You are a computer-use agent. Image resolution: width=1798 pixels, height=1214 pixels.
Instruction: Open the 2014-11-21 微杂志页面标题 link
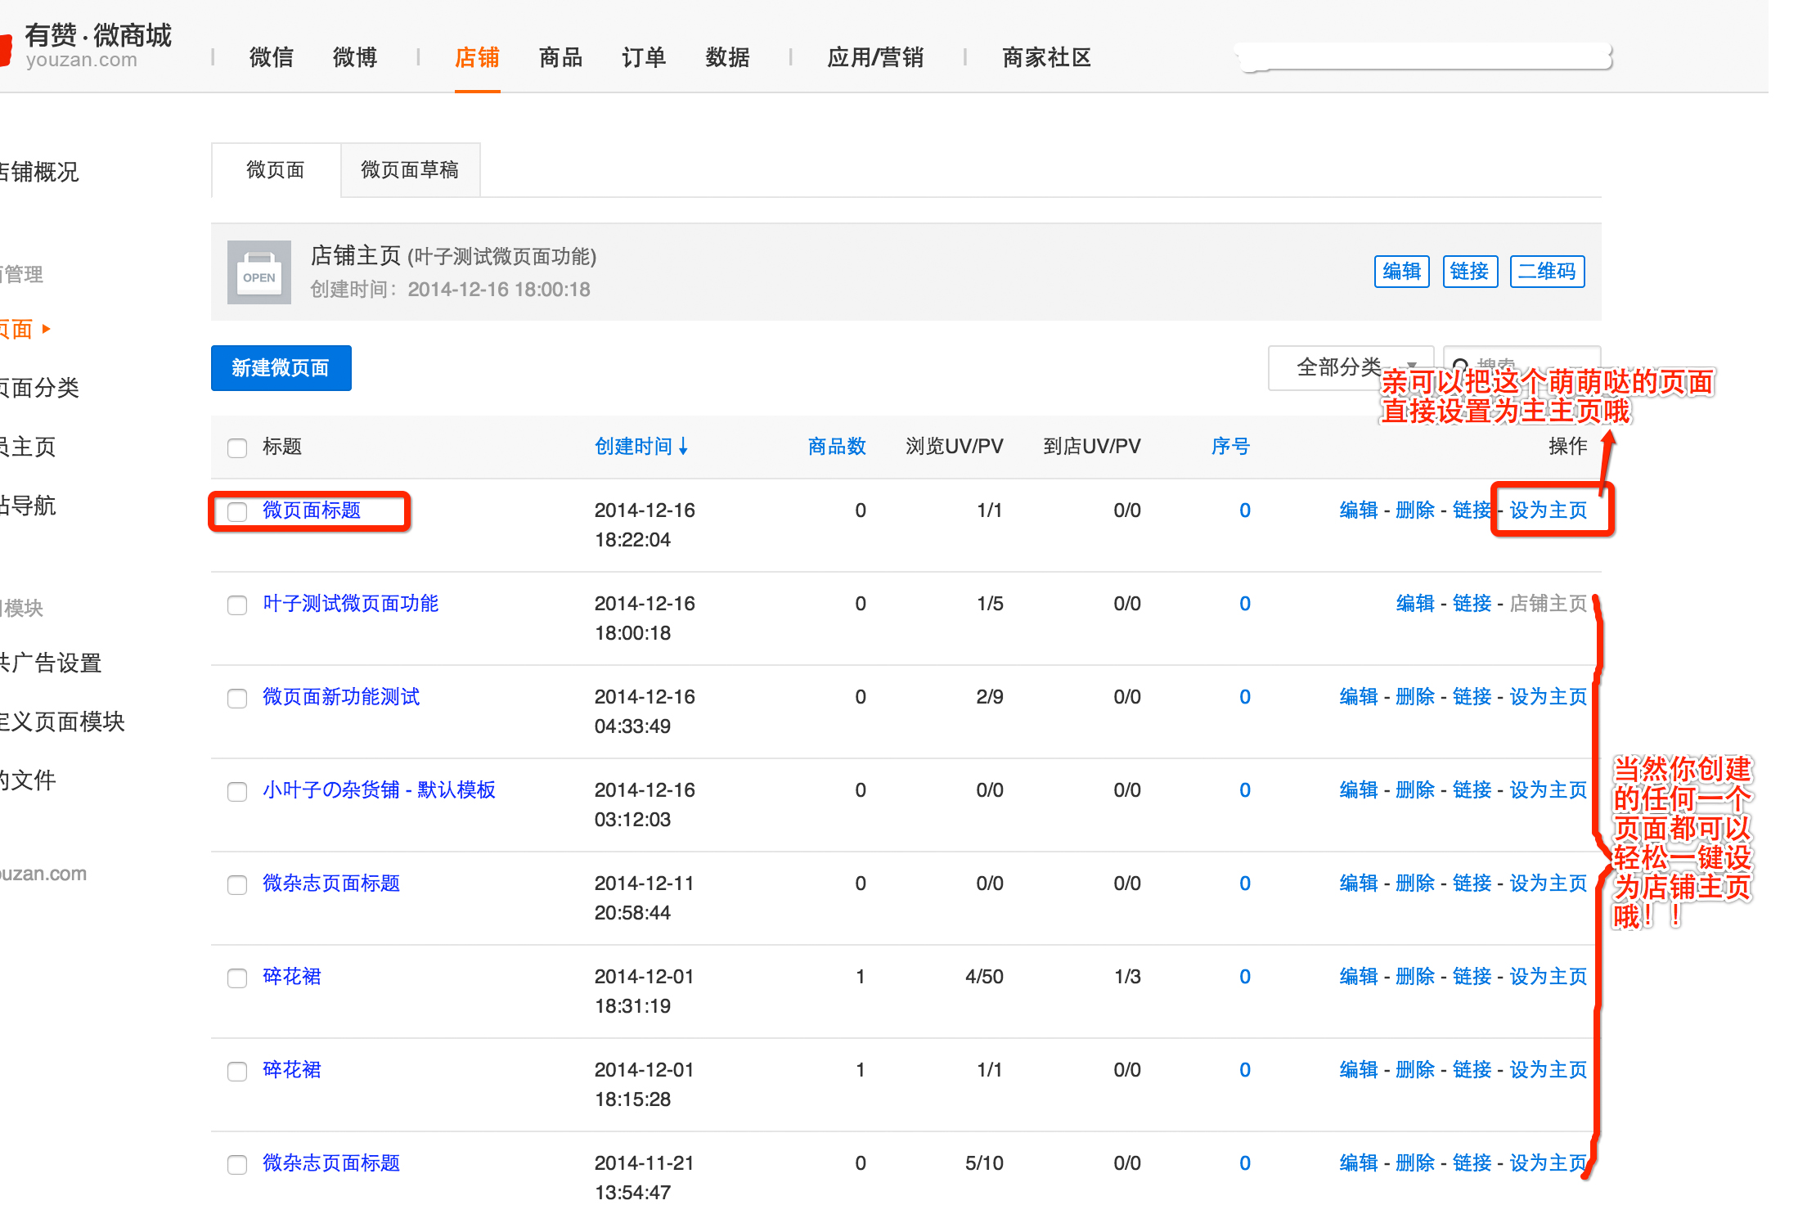point(331,1163)
